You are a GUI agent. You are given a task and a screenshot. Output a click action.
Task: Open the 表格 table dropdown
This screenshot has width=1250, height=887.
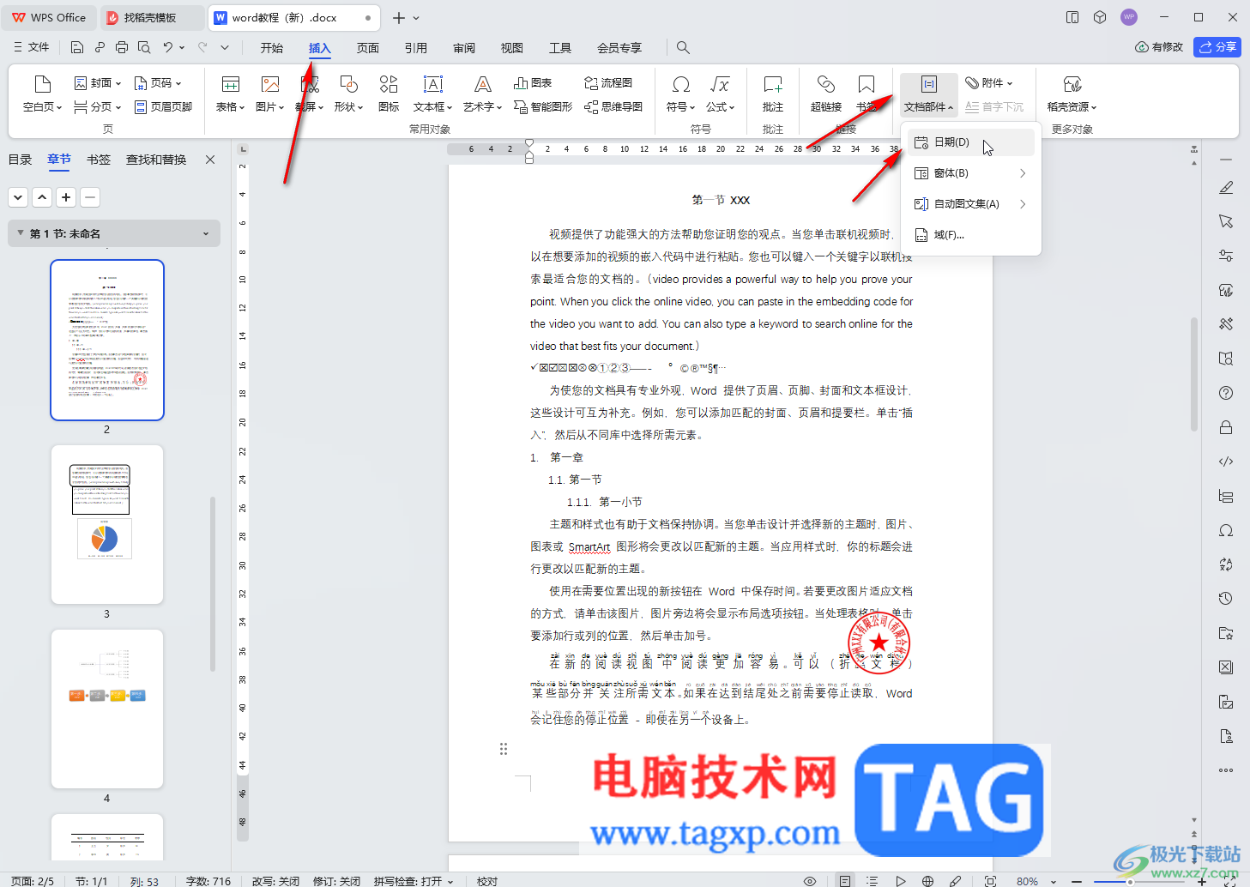tap(230, 94)
